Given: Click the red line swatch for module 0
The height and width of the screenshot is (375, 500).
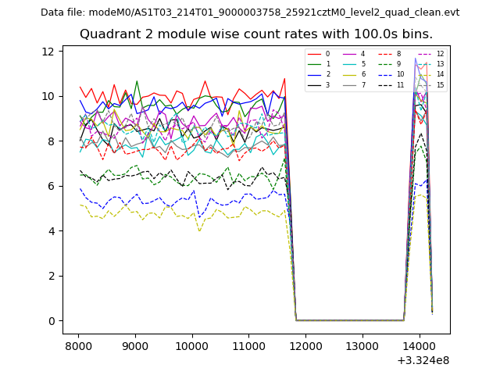Looking at the screenshot, I should coord(314,54).
